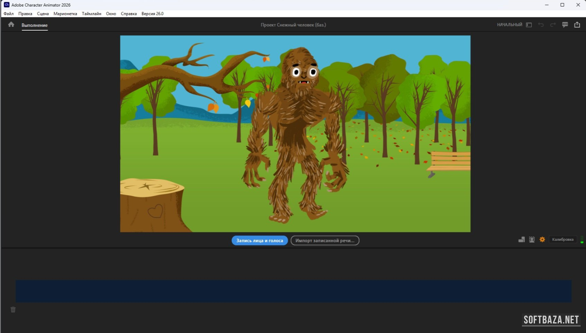Viewport: 586px width, 333px height.
Task: Open the Файл menu
Action: tap(8, 14)
